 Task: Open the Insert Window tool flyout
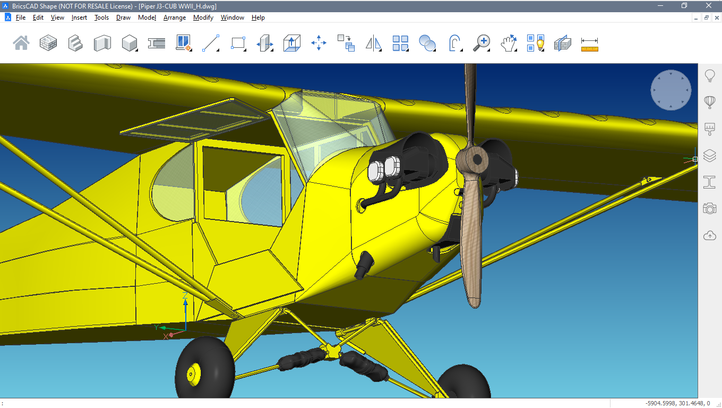point(184,43)
